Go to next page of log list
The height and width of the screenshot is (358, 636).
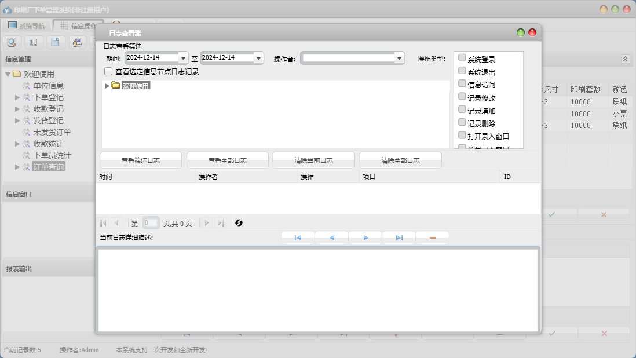pos(206,223)
